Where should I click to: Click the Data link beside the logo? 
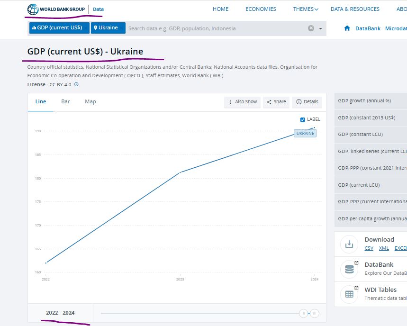[99, 9]
